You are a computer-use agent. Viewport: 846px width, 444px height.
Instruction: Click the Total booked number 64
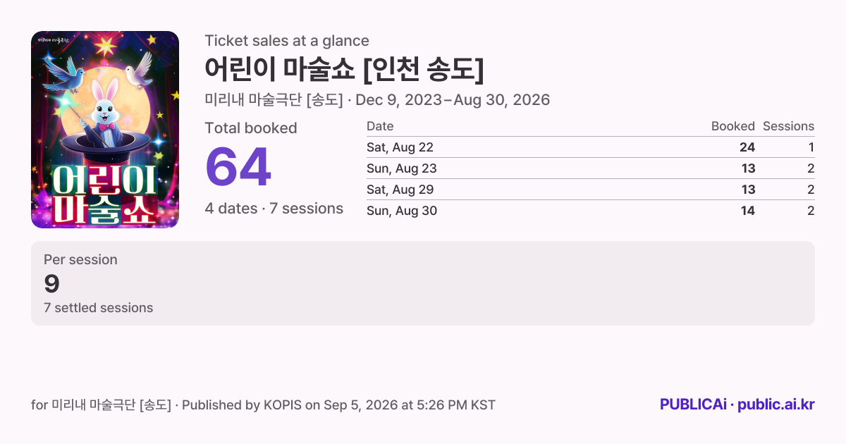[238, 167]
